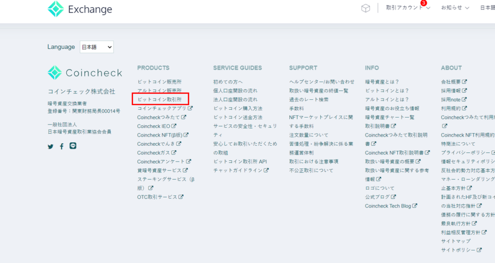The height and width of the screenshot is (263, 495).
Task: Open 個人口座開設の流れ link
Action: (x=235, y=90)
